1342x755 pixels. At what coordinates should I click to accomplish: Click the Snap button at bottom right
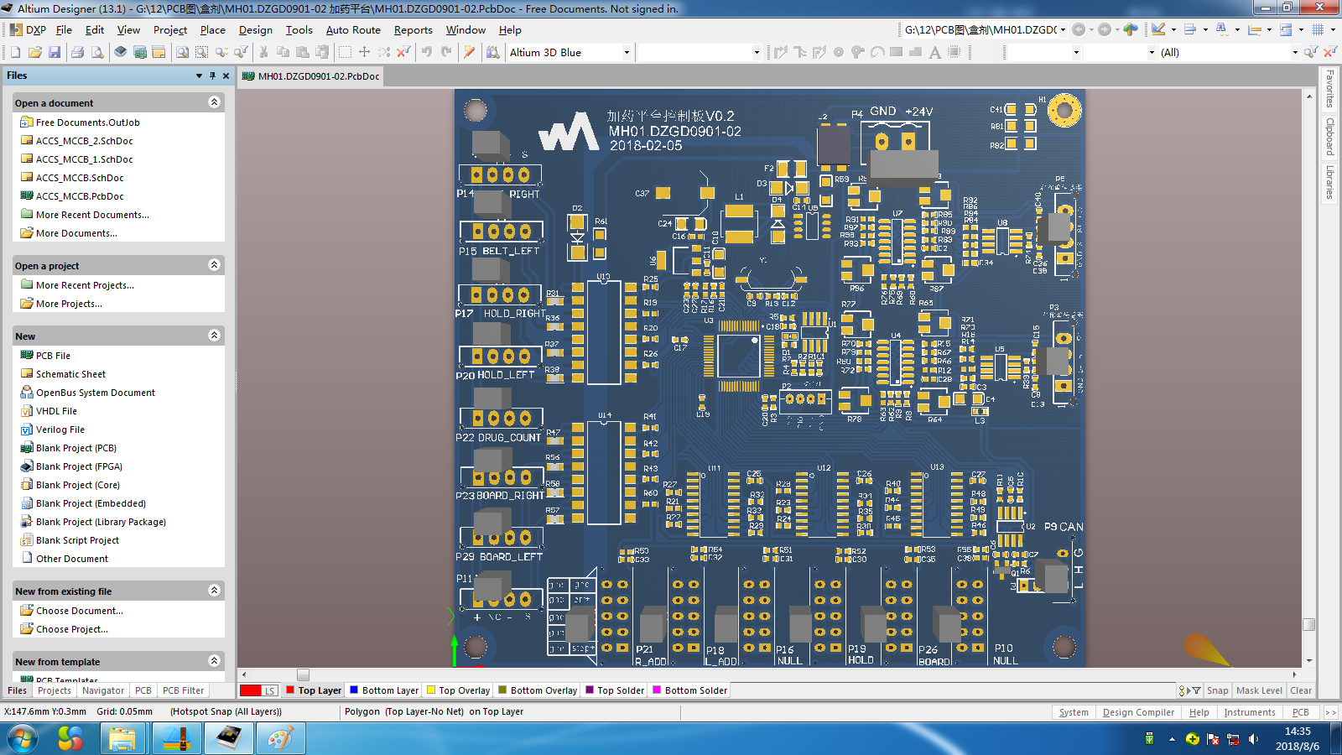(1217, 690)
